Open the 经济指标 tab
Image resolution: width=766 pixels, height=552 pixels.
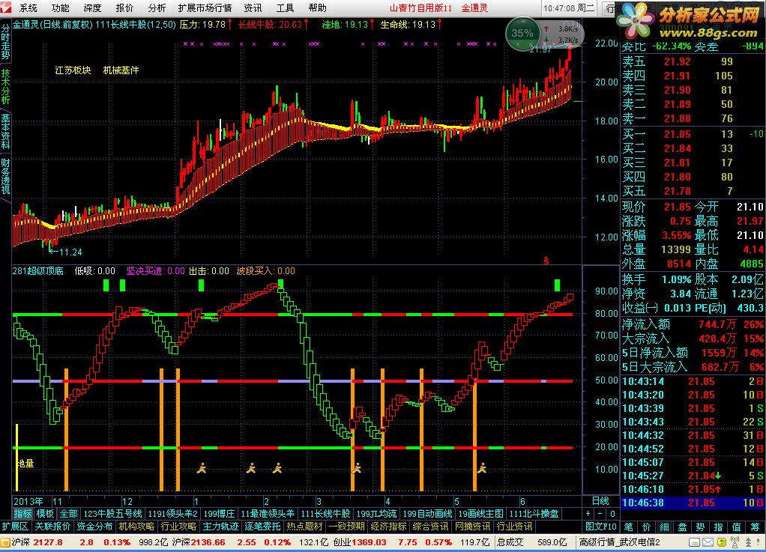[389, 526]
